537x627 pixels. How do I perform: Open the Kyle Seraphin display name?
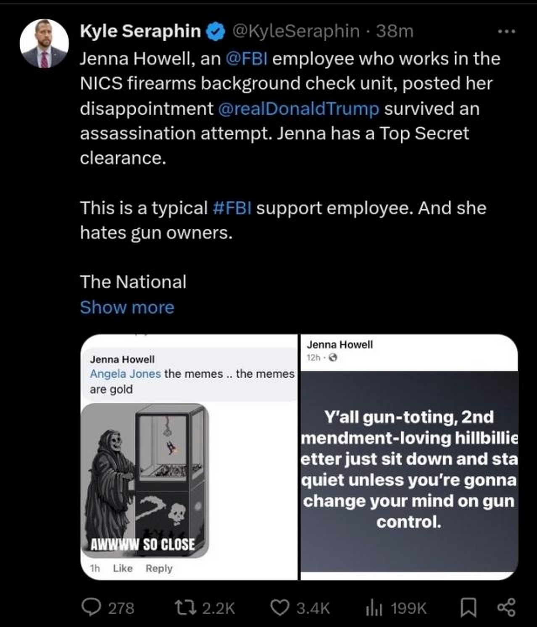point(140,31)
